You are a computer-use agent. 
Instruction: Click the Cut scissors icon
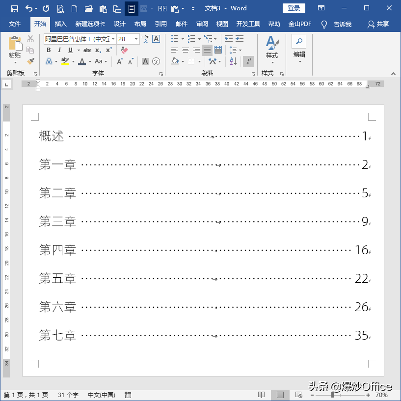coord(30,39)
